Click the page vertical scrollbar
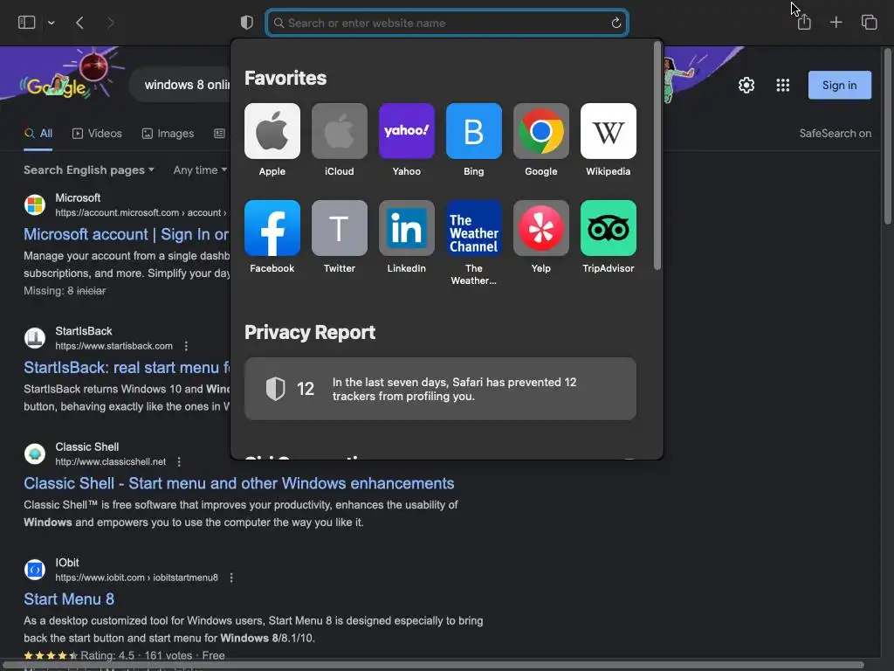The width and height of the screenshot is (894, 671). point(887,135)
